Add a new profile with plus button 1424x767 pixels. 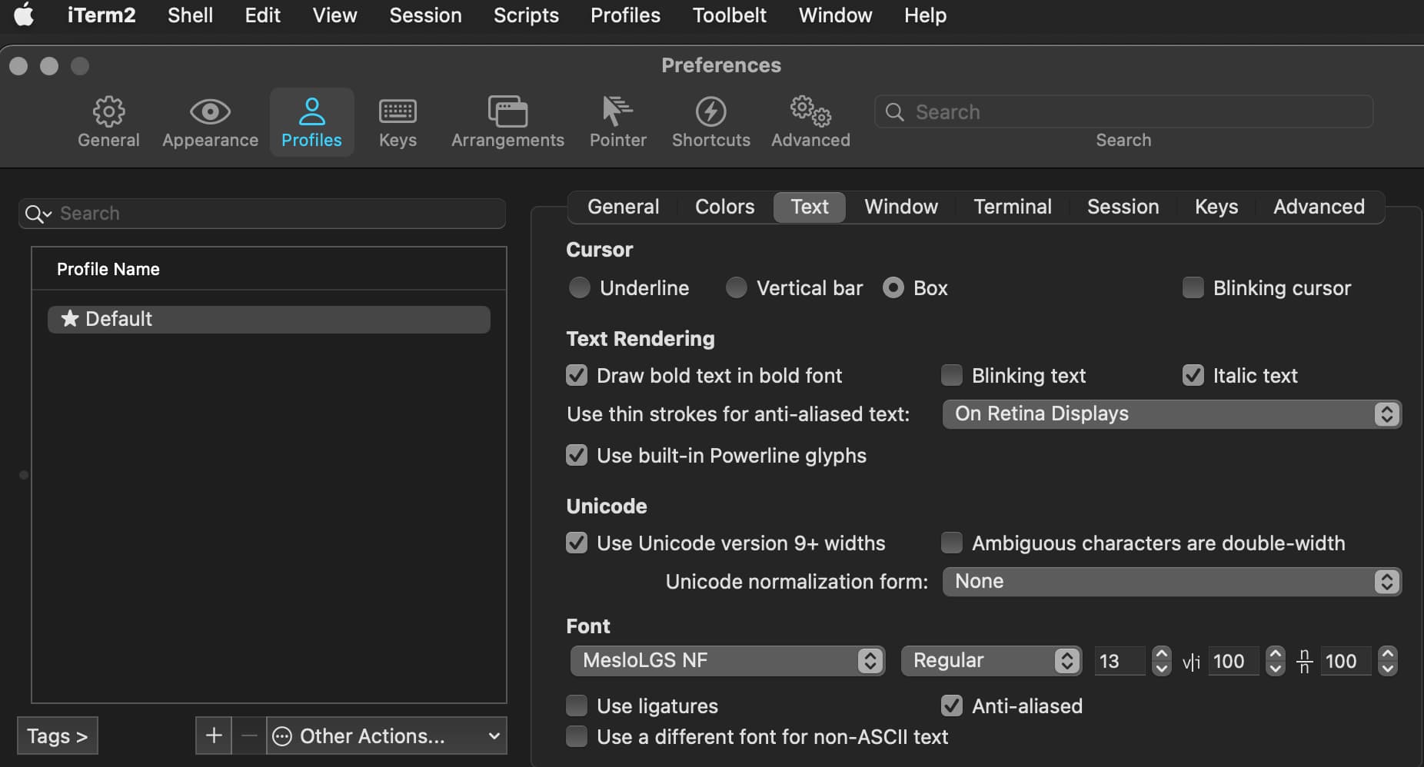click(214, 735)
